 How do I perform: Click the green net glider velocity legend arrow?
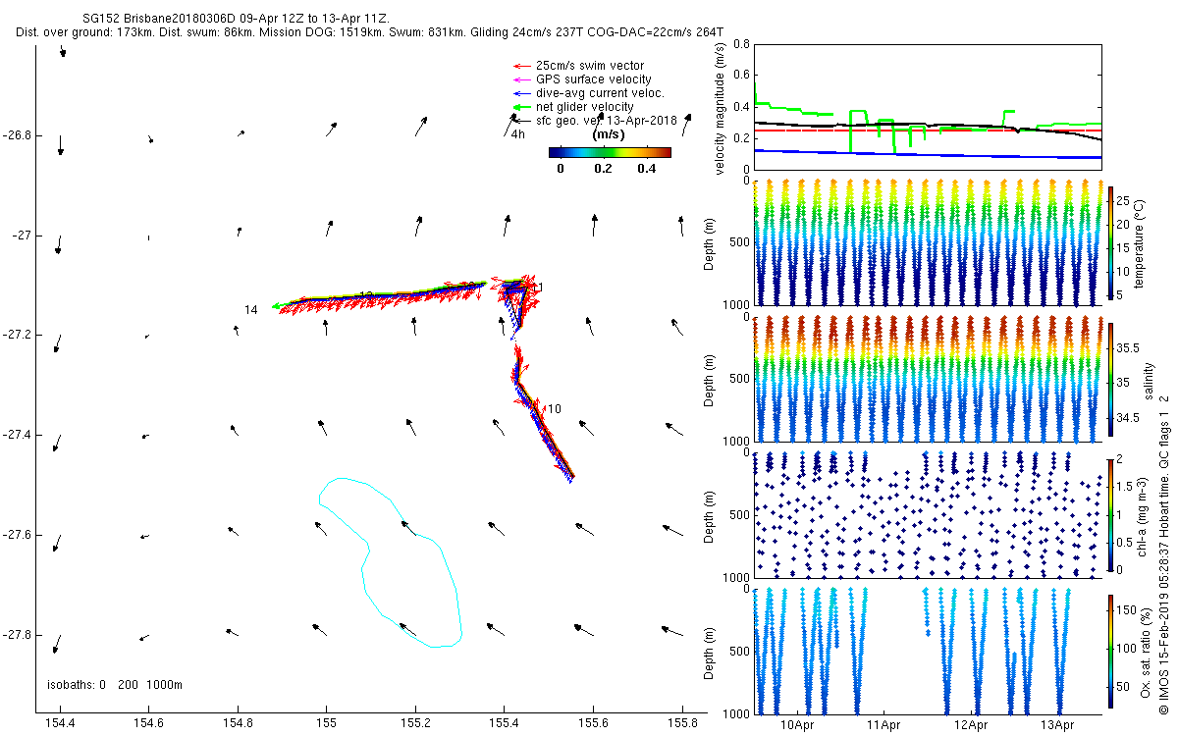click(520, 107)
